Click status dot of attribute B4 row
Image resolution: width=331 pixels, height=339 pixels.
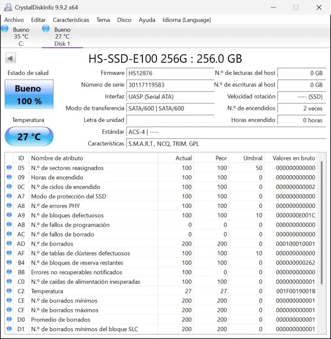point(9,263)
